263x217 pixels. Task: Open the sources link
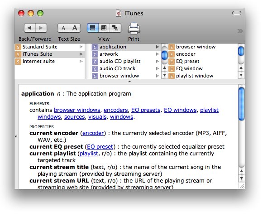coord(75,116)
